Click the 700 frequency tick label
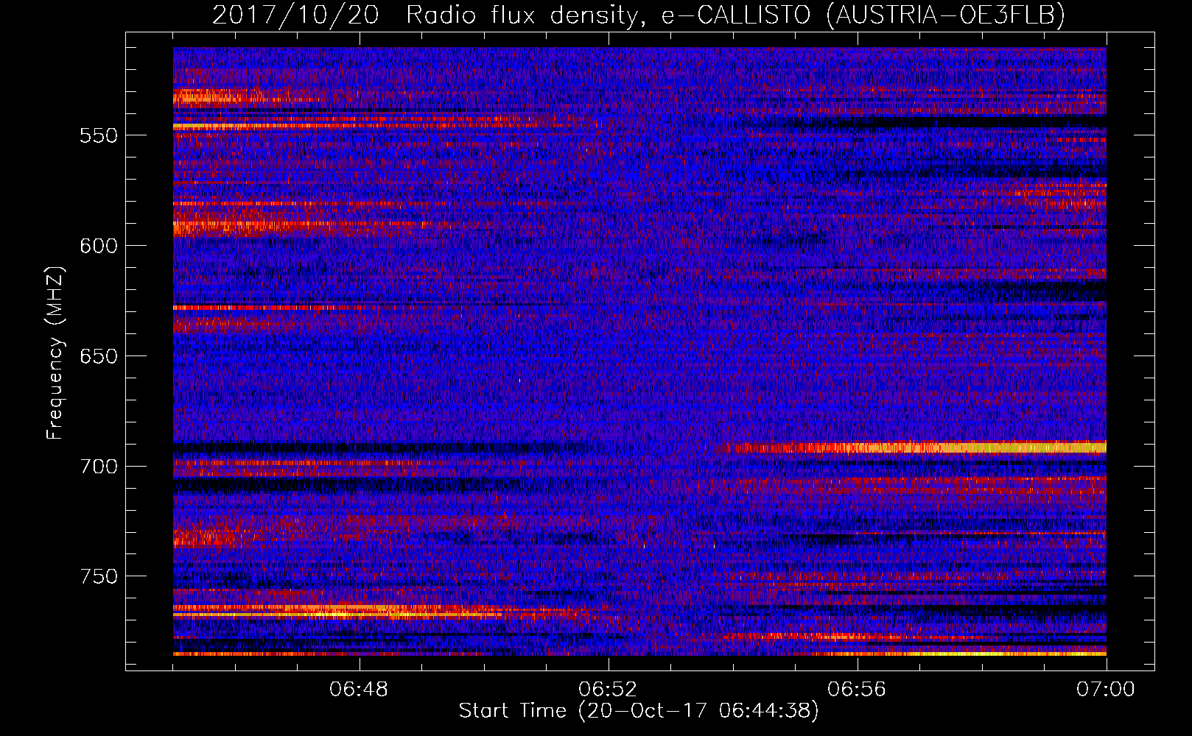Screen dimensions: 1192x736 (99, 466)
